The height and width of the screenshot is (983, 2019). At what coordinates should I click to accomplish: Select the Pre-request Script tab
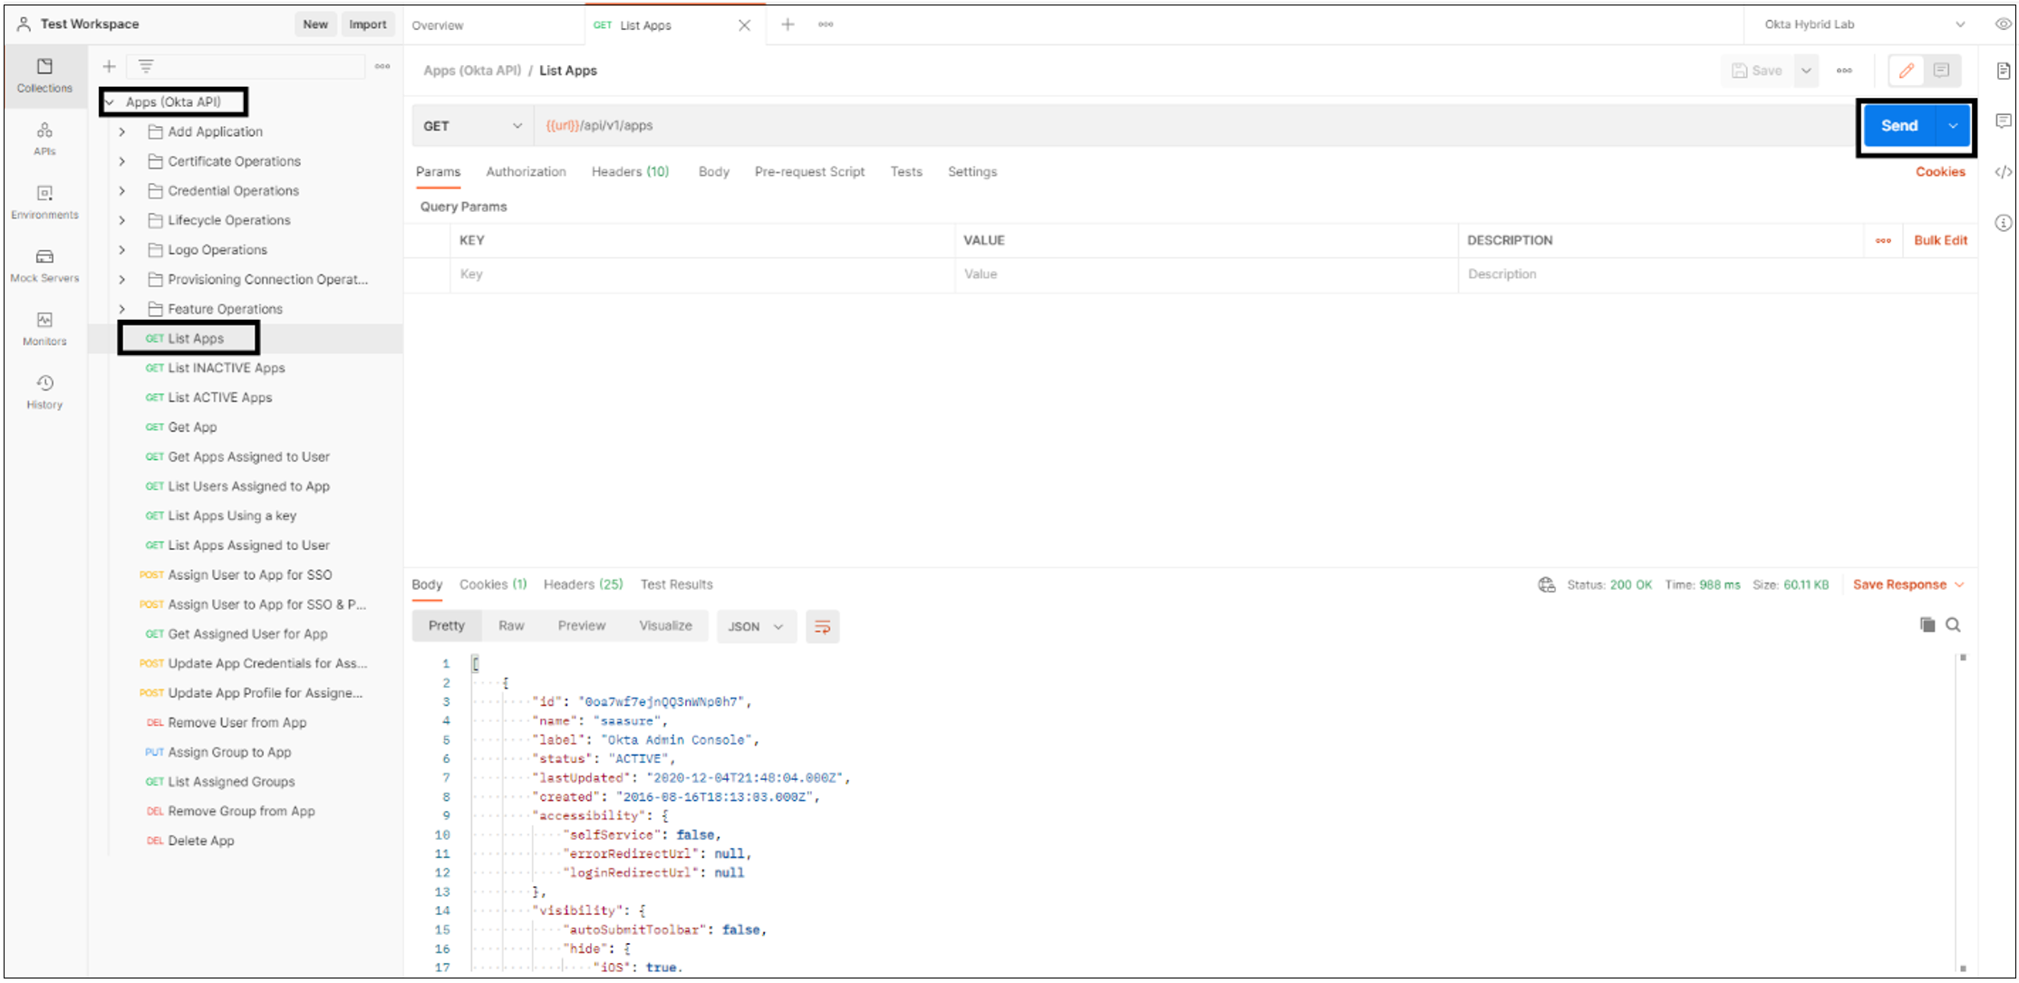[808, 171]
